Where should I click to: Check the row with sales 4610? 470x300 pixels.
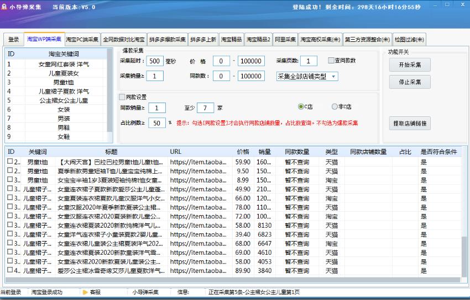(x=10, y=252)
